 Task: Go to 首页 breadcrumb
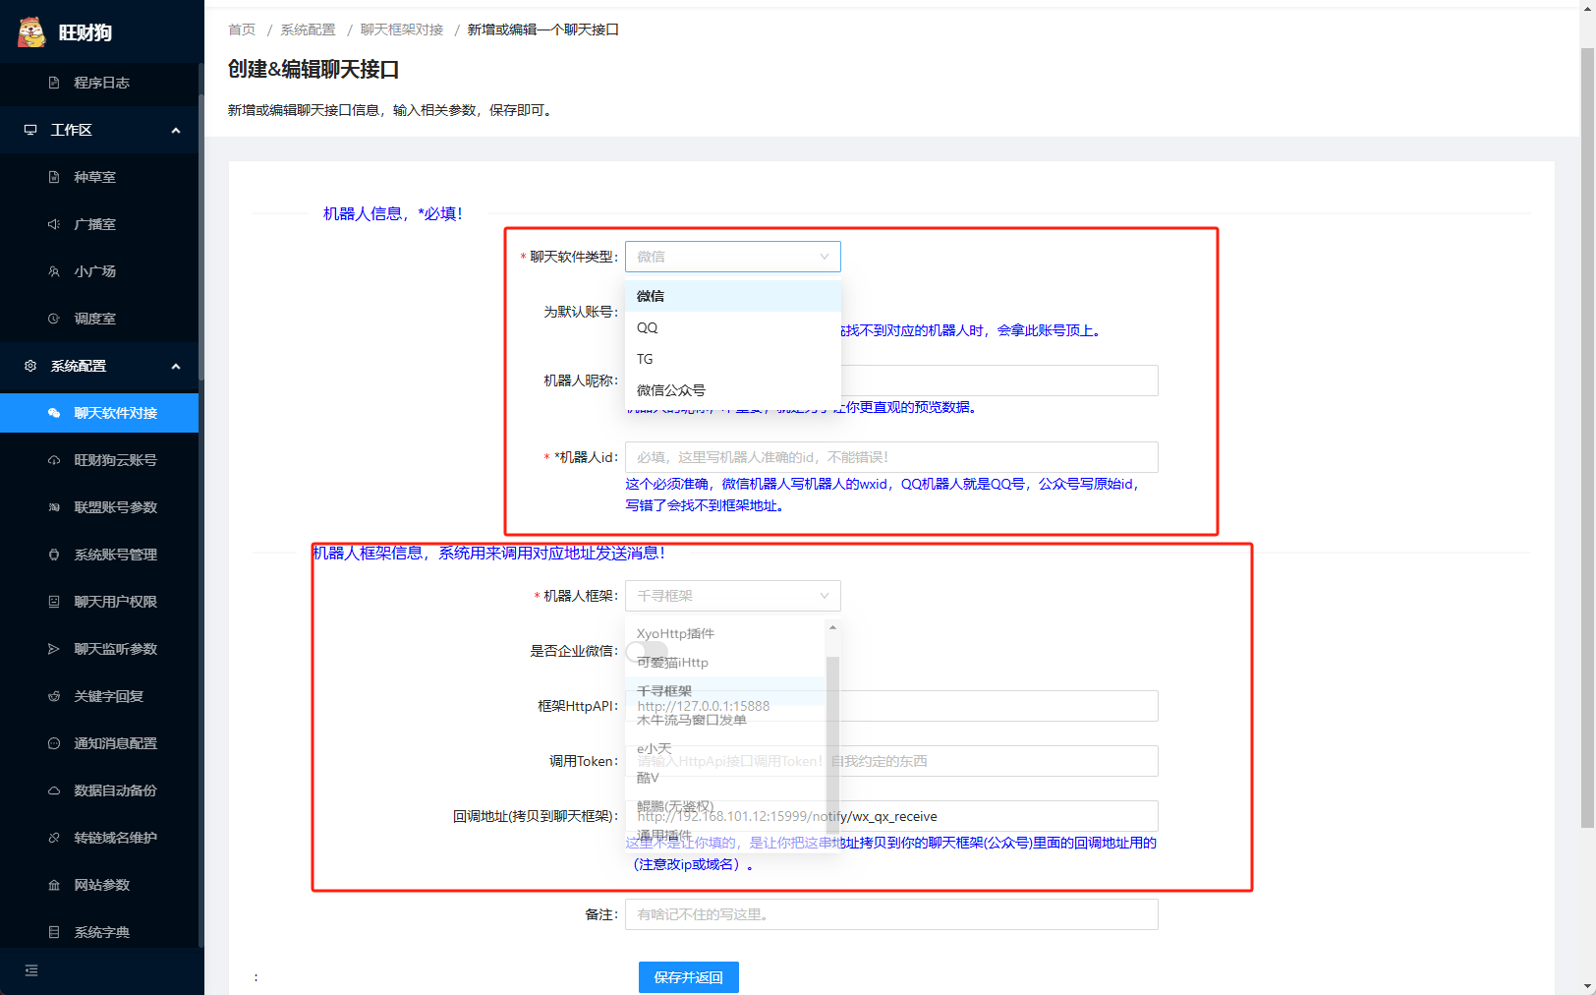pyautogui.click(x=242, y=29)
